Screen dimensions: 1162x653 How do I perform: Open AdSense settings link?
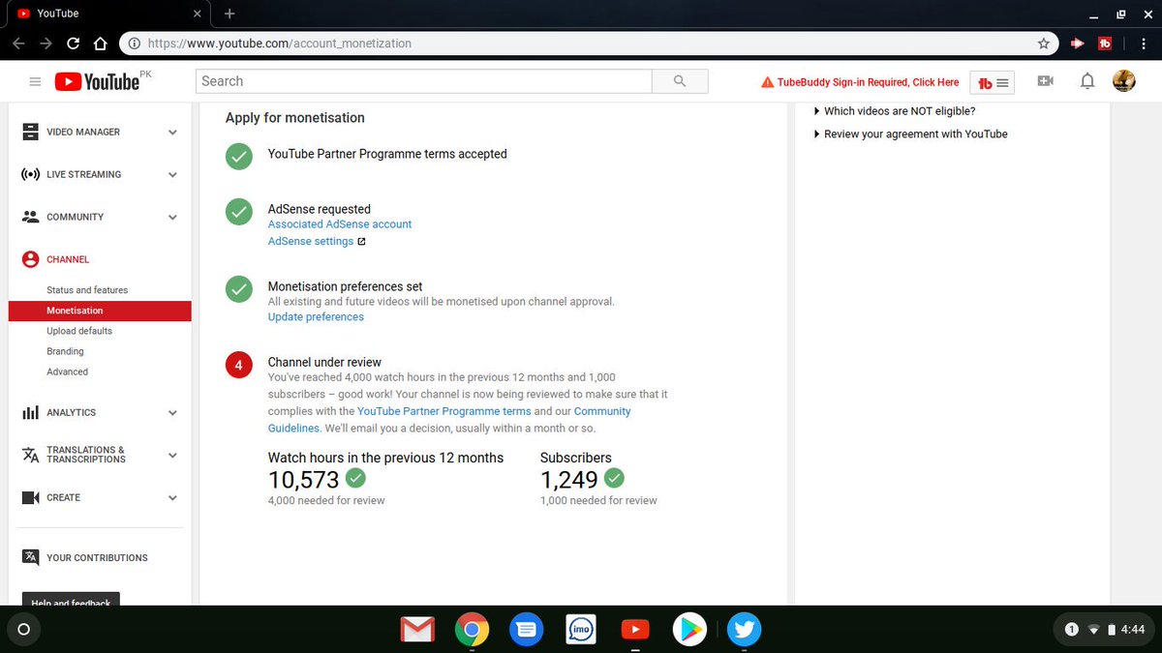tap(311, 242)
